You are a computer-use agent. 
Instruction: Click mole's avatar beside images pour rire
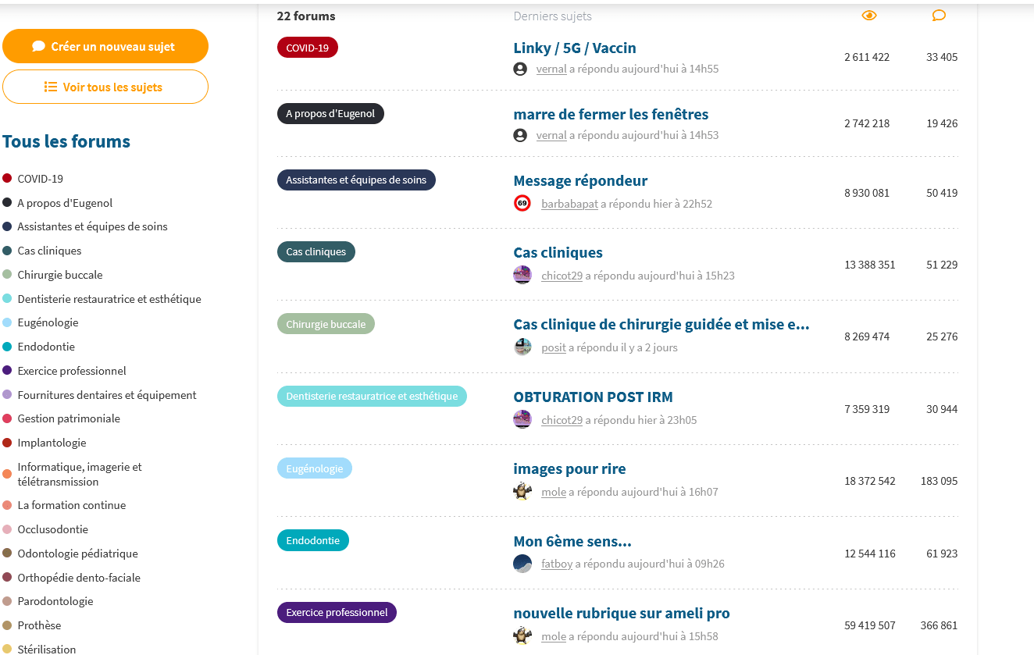tap(522, 492)
